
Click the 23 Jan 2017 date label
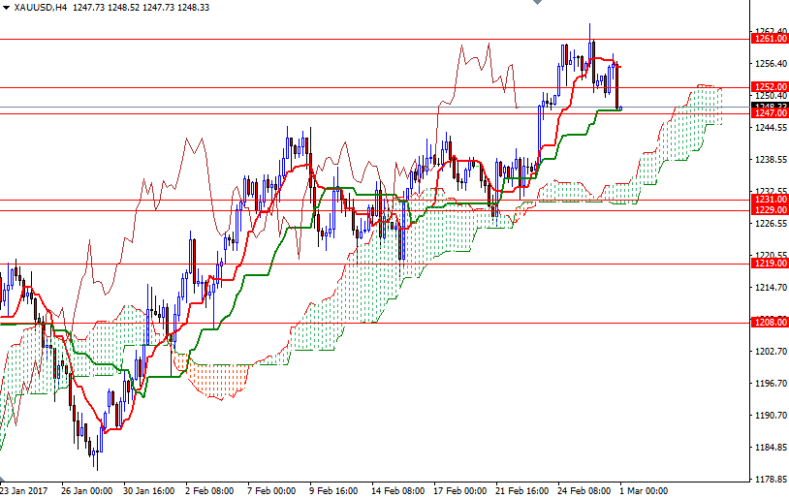[x=26, y=490]
